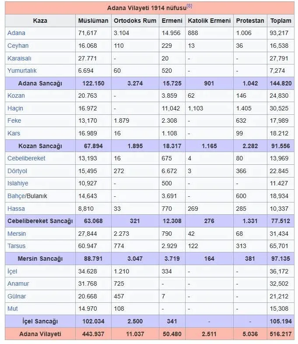Click the Karaisalı link
The width and height of the screenshot is (298, 344).
tap(19, 58)
